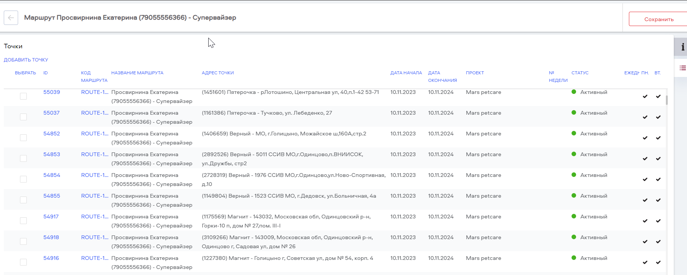The height and width of the screenshot is (275, 687).
Task: Click Monday checkmark for row 54853
Action: (645, 159)
